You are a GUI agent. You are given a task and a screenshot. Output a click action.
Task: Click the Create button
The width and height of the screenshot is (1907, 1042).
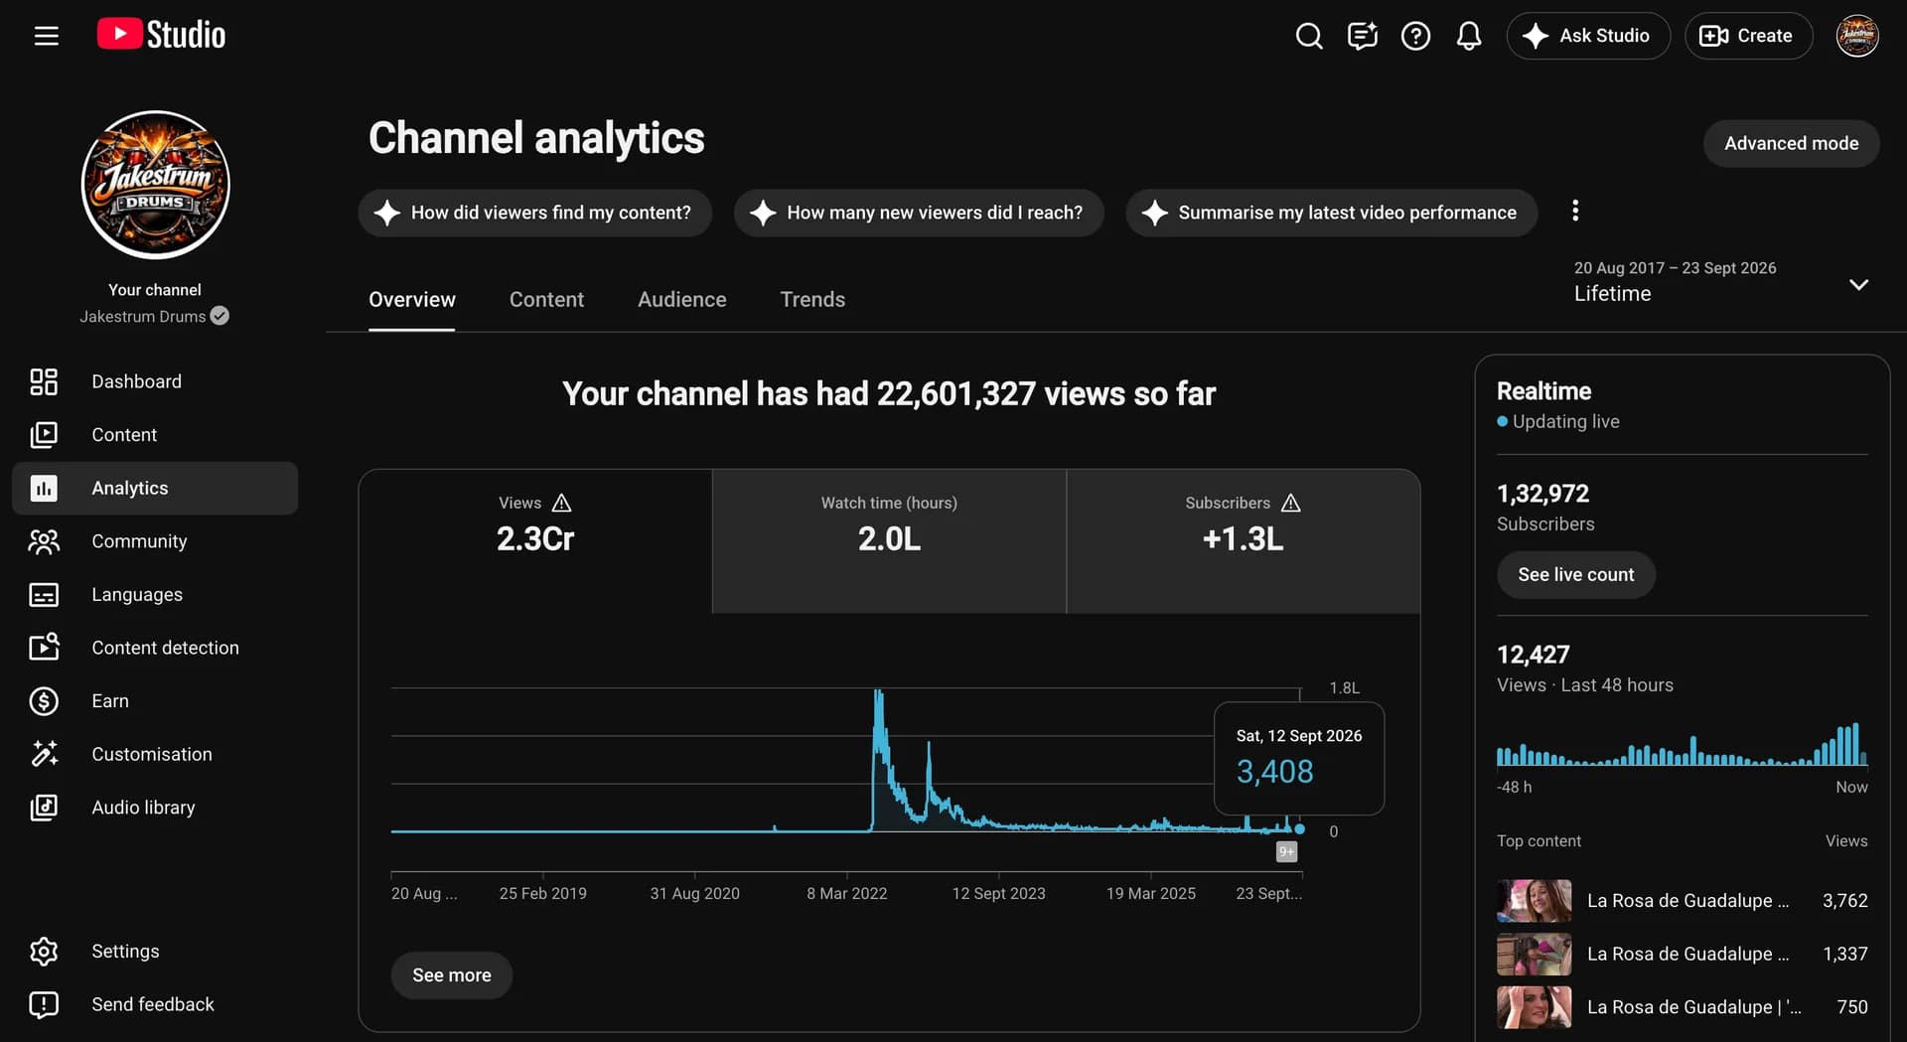pos(1748,36)
